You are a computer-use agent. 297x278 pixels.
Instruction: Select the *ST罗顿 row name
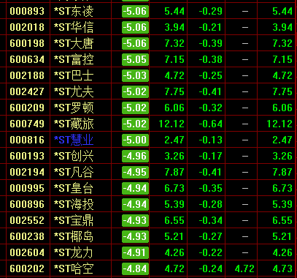point(74,108)
